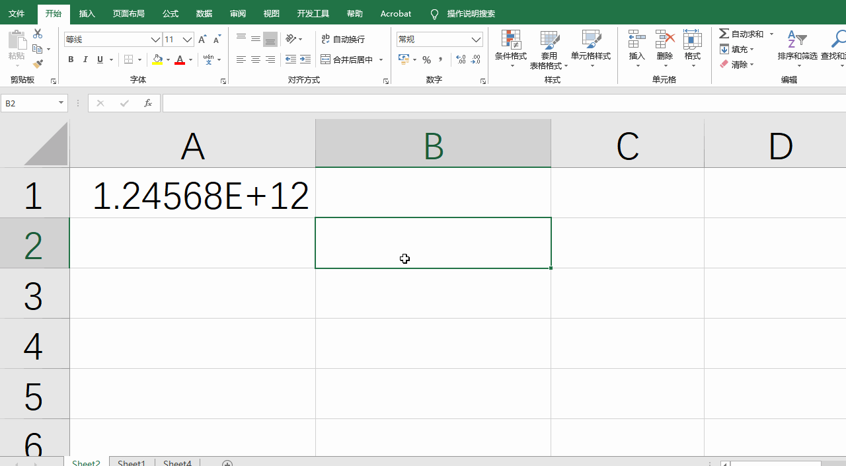
Task: Select column C header
Action: [x=627, y=143]
